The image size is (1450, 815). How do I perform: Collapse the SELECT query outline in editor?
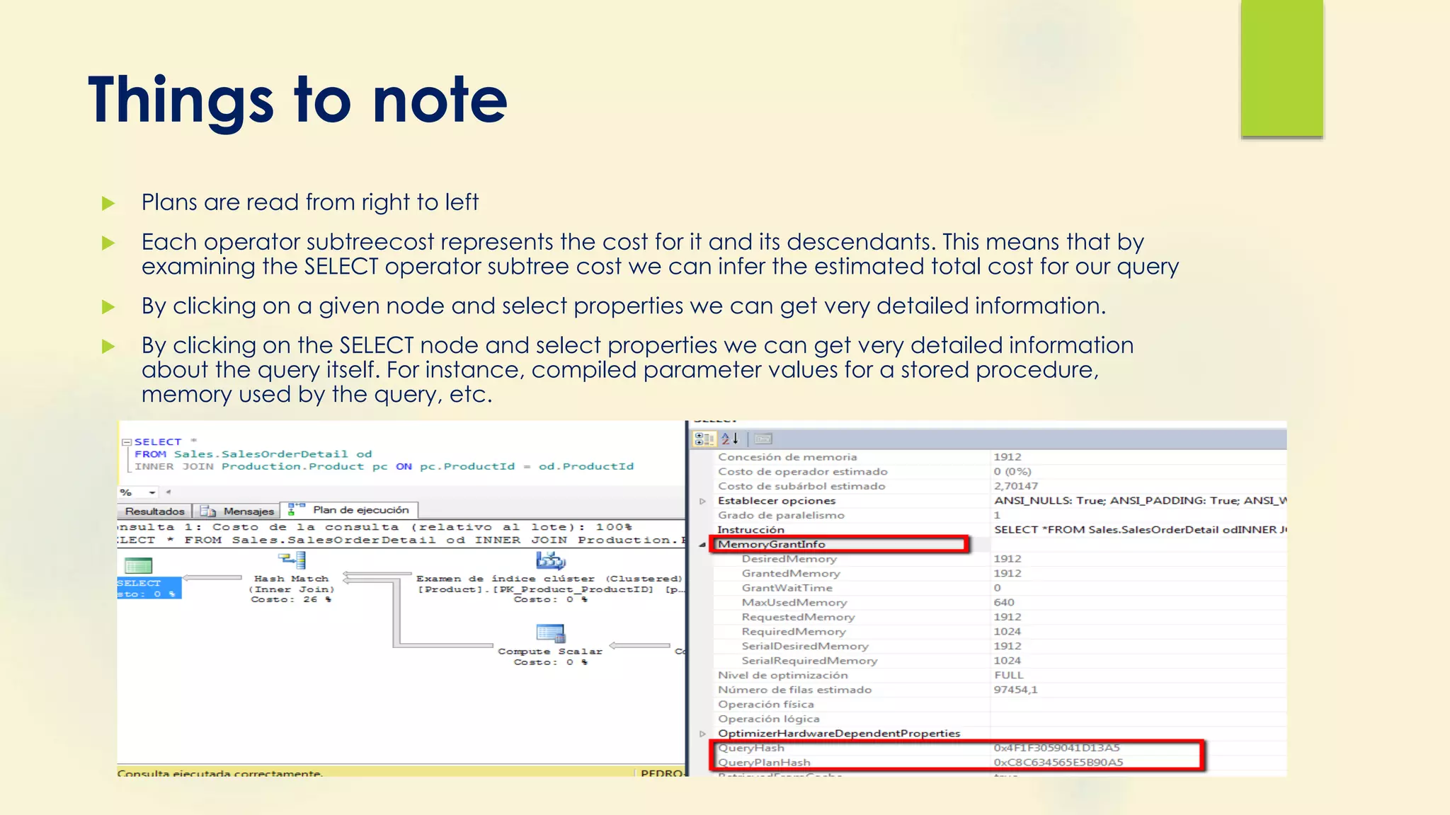pos(126,442)
